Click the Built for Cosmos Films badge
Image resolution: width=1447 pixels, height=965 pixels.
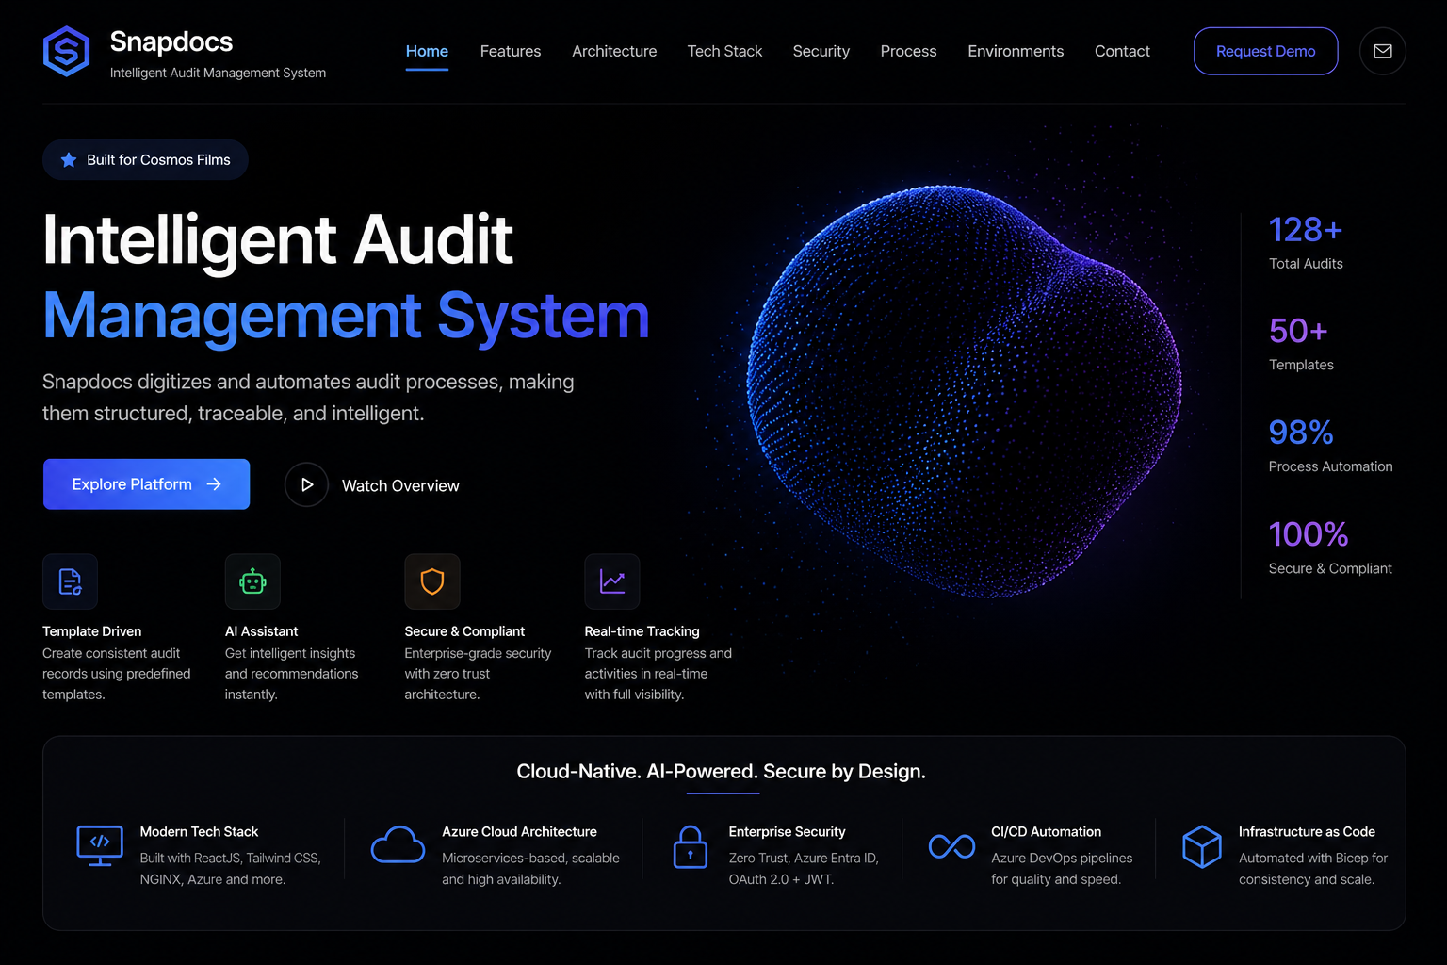click(x=146, y=160)
